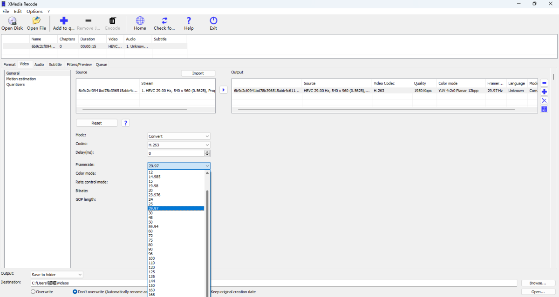Switch to the Filters/Preview tab
This screenshot has height=297, width=559.
point(79,65)
